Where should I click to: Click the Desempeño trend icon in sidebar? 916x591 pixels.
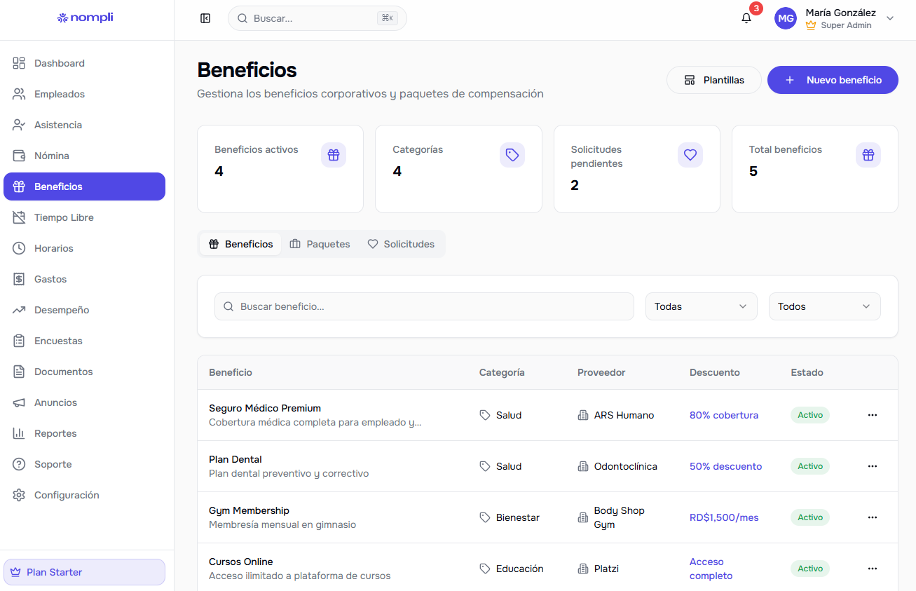(x=19, y=310)
